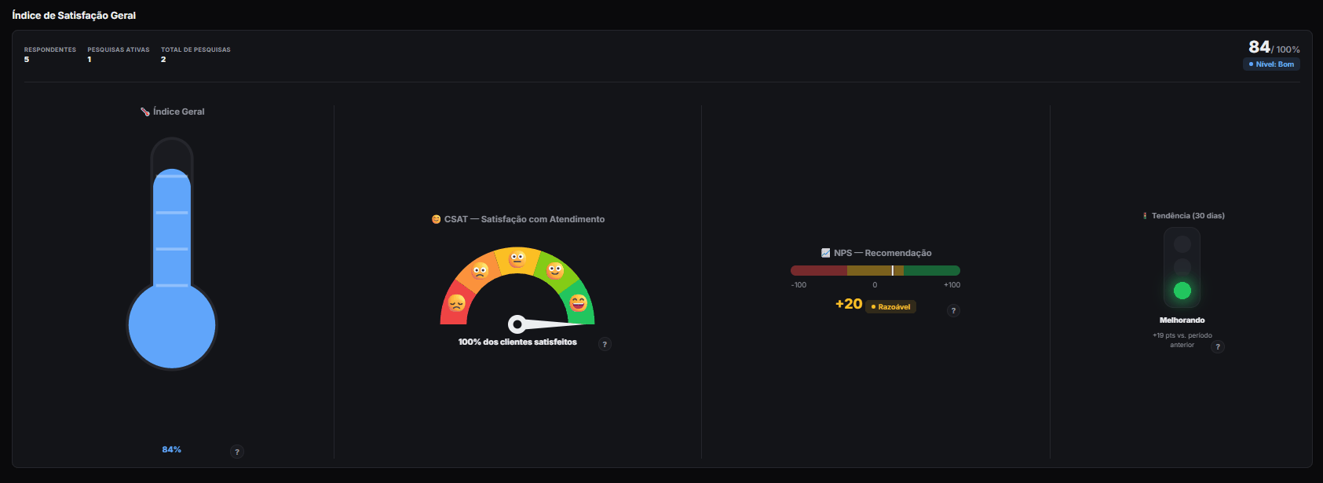Screen dimensions: 1323x483
Task: Click the Razoável NPS status badge
Action: tap(890, 307)
